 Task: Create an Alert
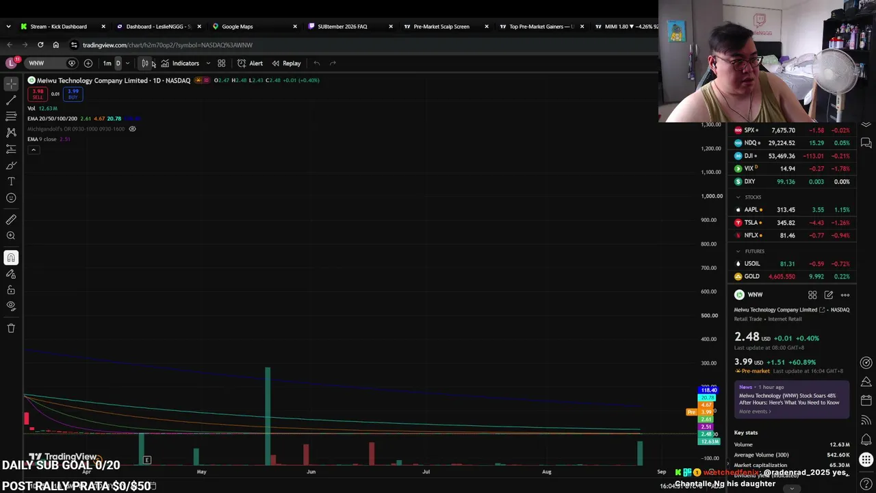(250, 63)
